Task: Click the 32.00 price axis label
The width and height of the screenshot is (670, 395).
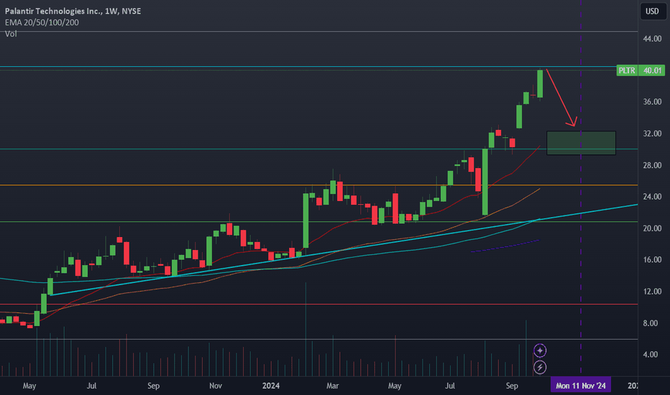Action: pos(652,134)
